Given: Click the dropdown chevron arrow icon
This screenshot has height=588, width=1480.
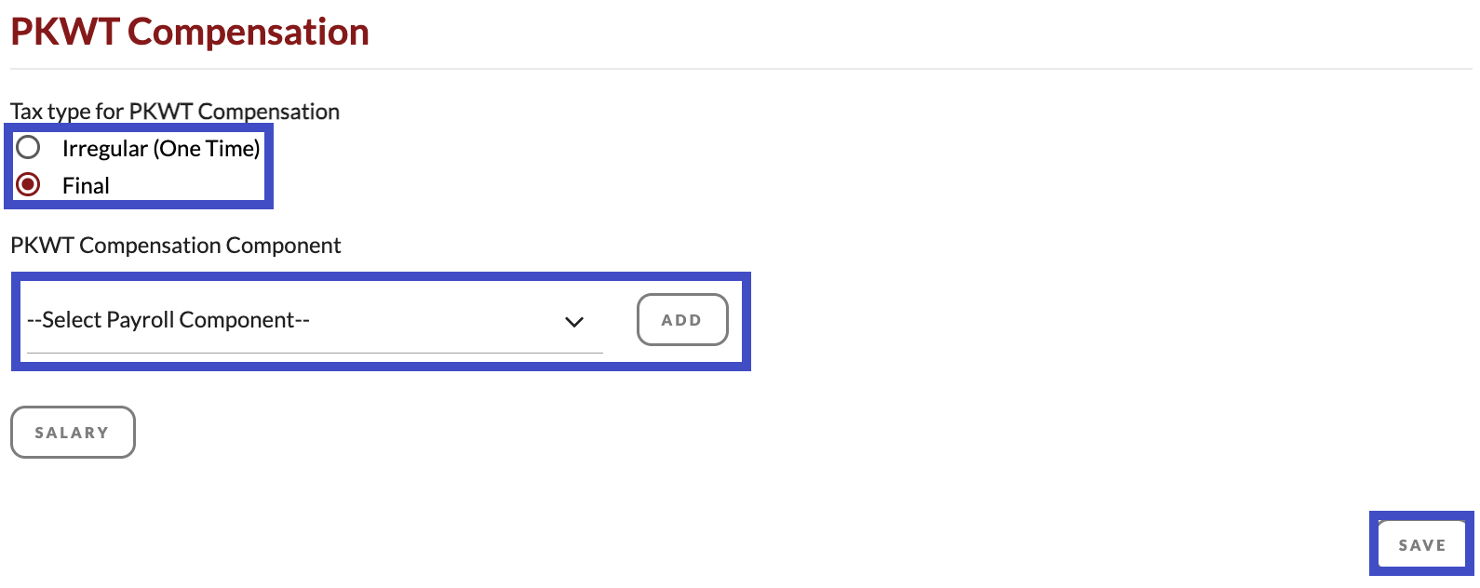Looking at the screenshot, I should [x=574, y=322].
